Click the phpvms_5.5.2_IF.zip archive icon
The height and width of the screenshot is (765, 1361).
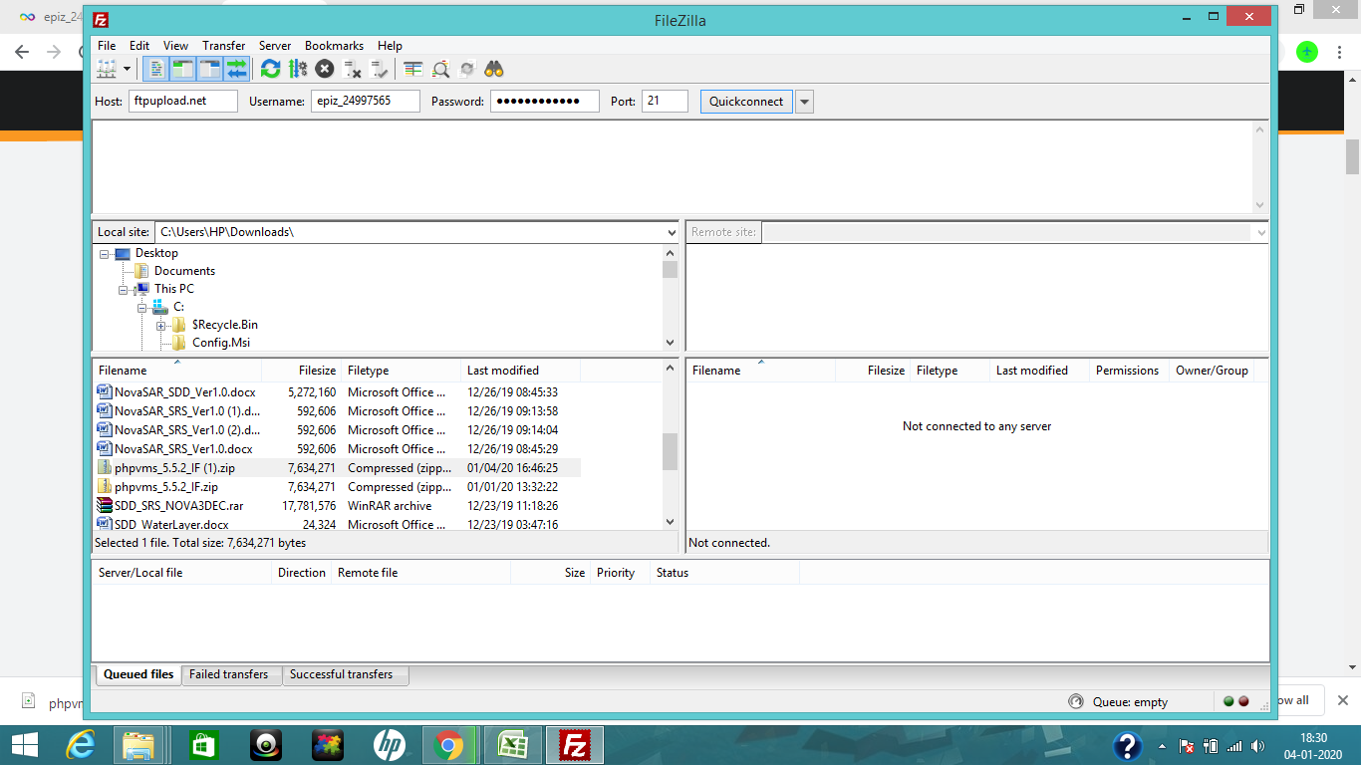(105, 487)
